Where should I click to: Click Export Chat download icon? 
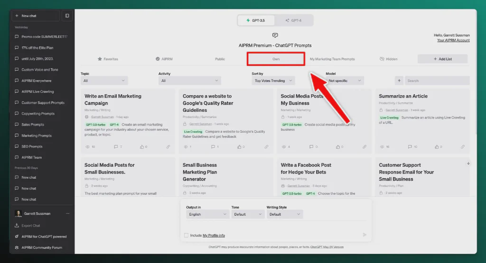17,225
